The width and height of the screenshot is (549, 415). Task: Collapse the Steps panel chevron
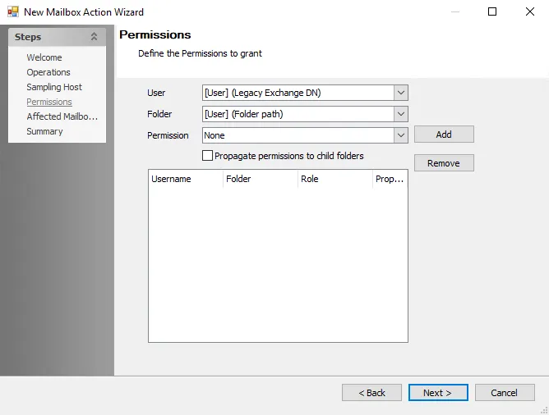click(x=94, y=36)
